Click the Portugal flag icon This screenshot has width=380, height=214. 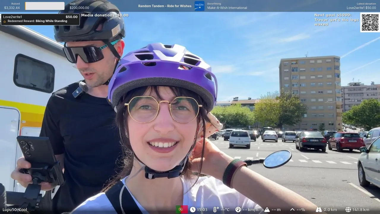click(x=182, y=210)
